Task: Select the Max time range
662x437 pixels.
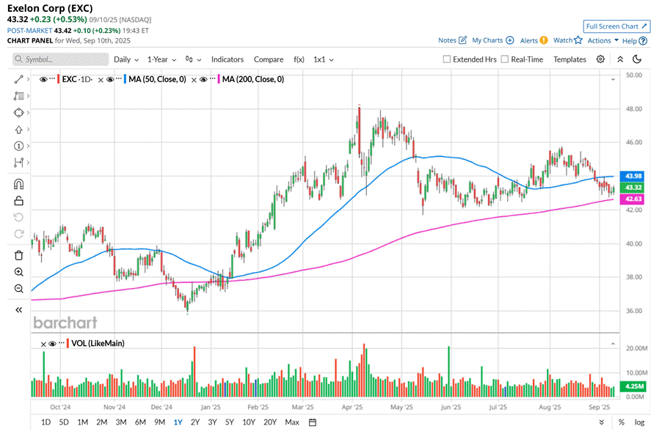Action: click(x=292, y=422)
